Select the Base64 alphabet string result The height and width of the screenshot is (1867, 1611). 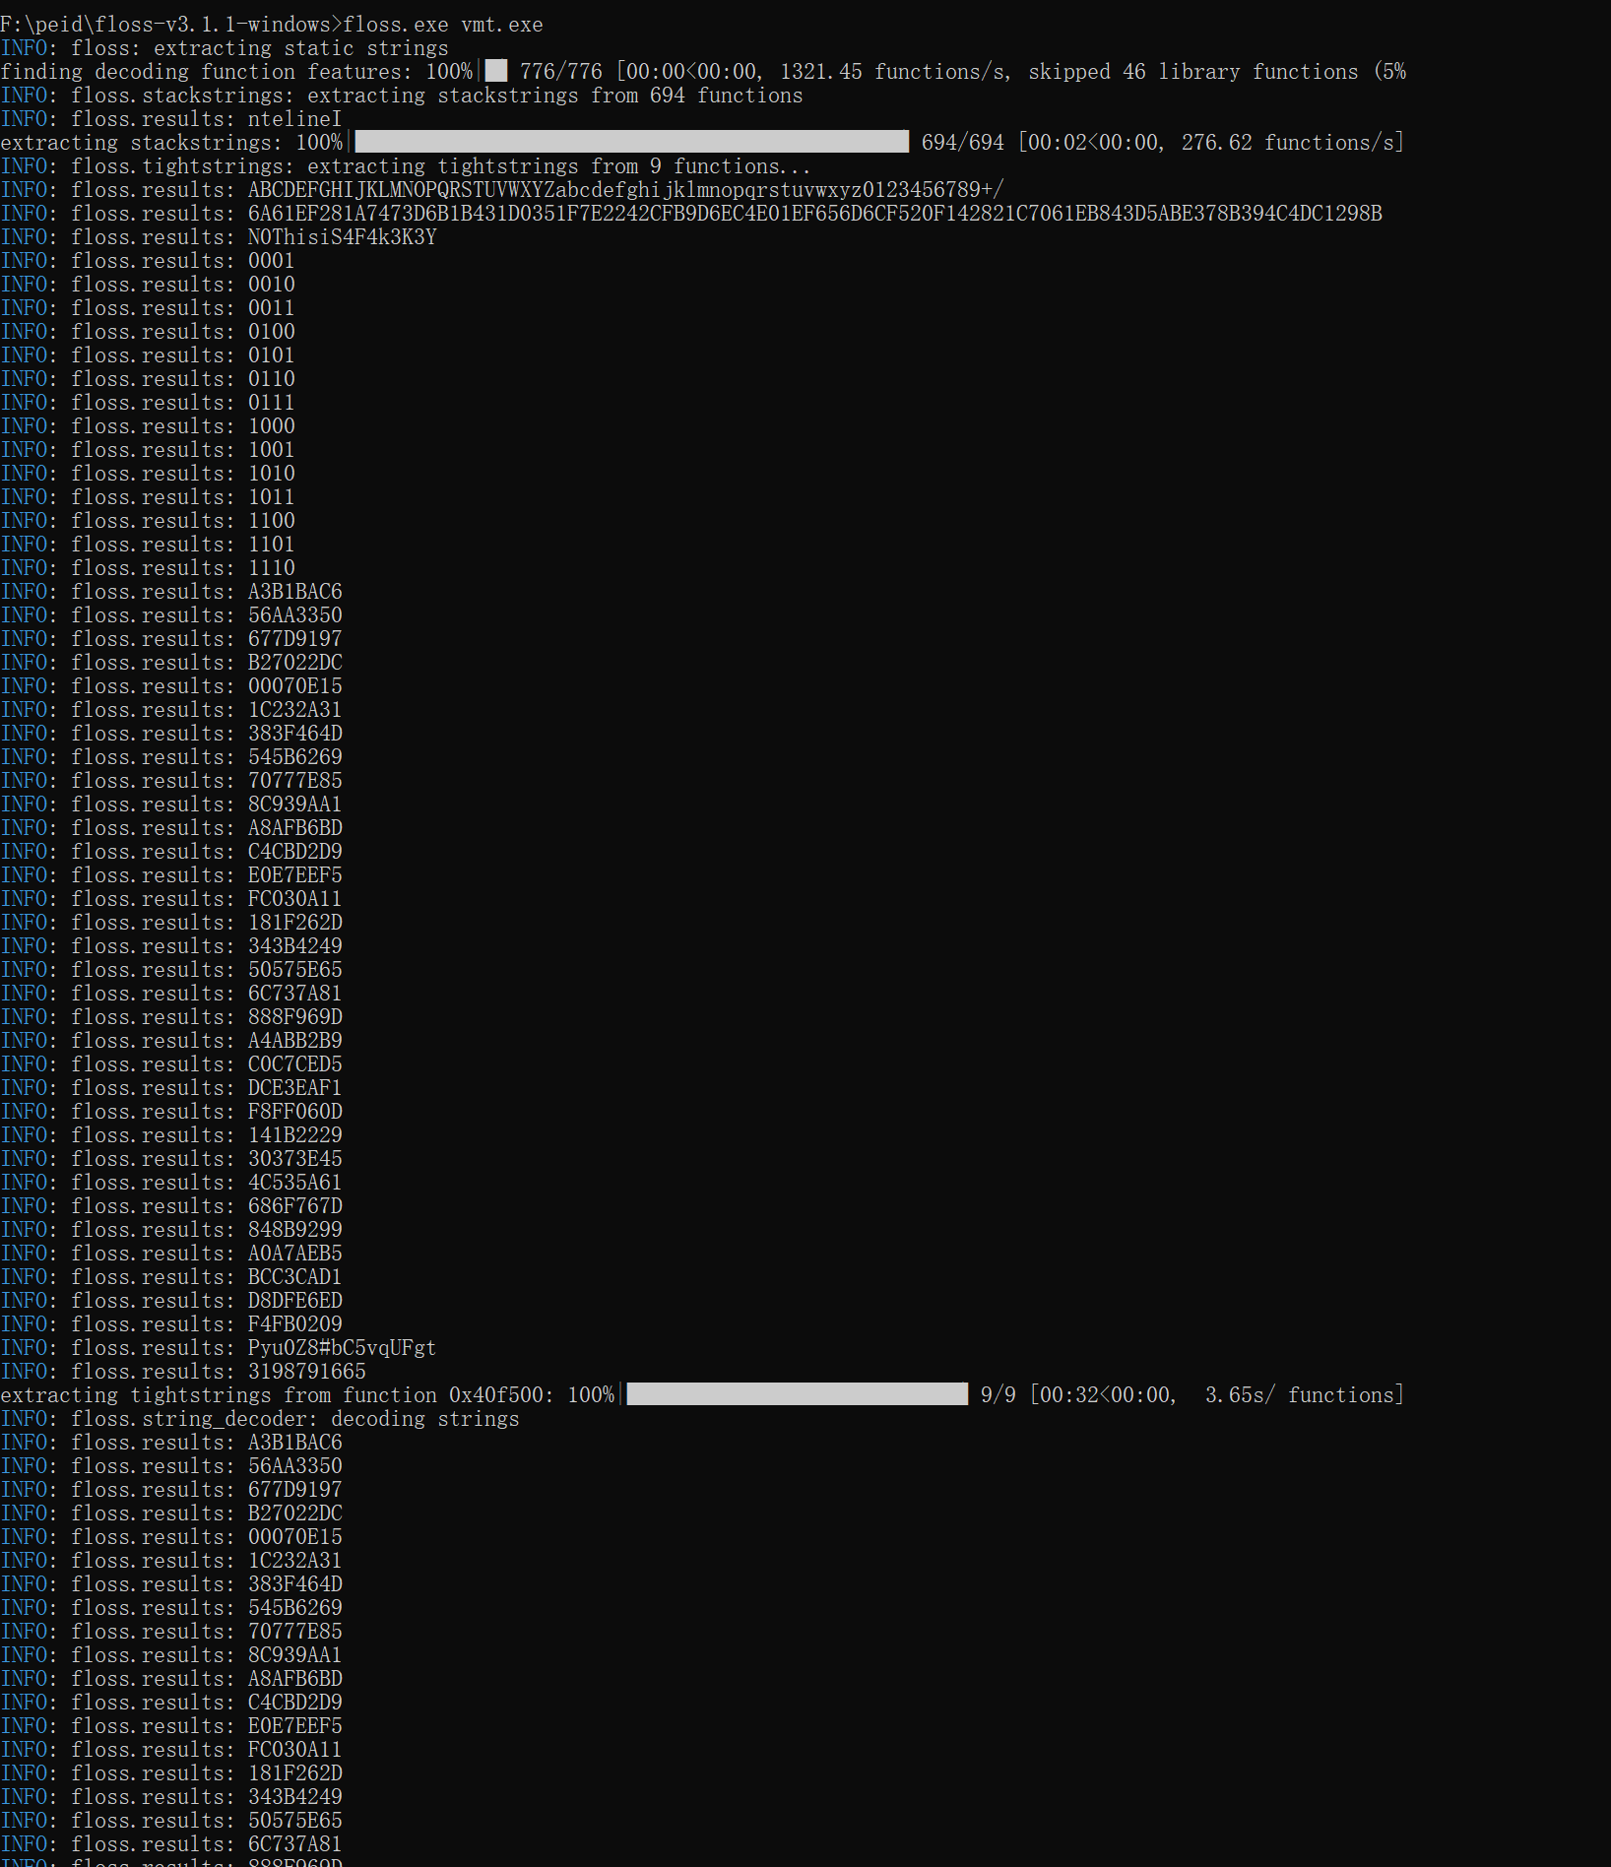[625, 190]
